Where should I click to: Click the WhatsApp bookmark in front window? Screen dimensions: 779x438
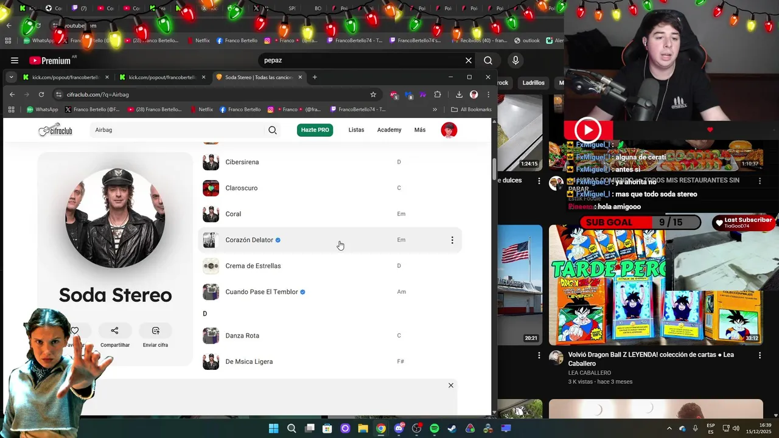[x=42, y=109]
